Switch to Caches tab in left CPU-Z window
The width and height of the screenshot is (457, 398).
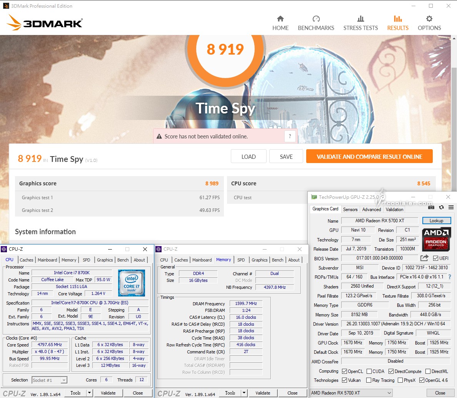click(27, 260)
